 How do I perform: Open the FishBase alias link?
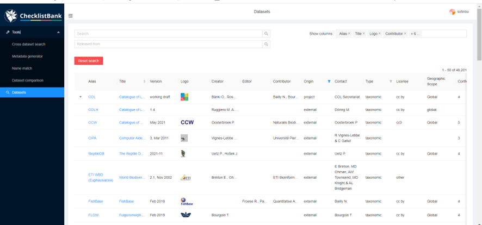[x=96, y=202]
